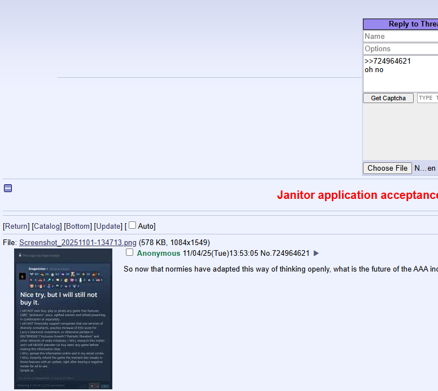Open the Catalog link

click(47, 226)
